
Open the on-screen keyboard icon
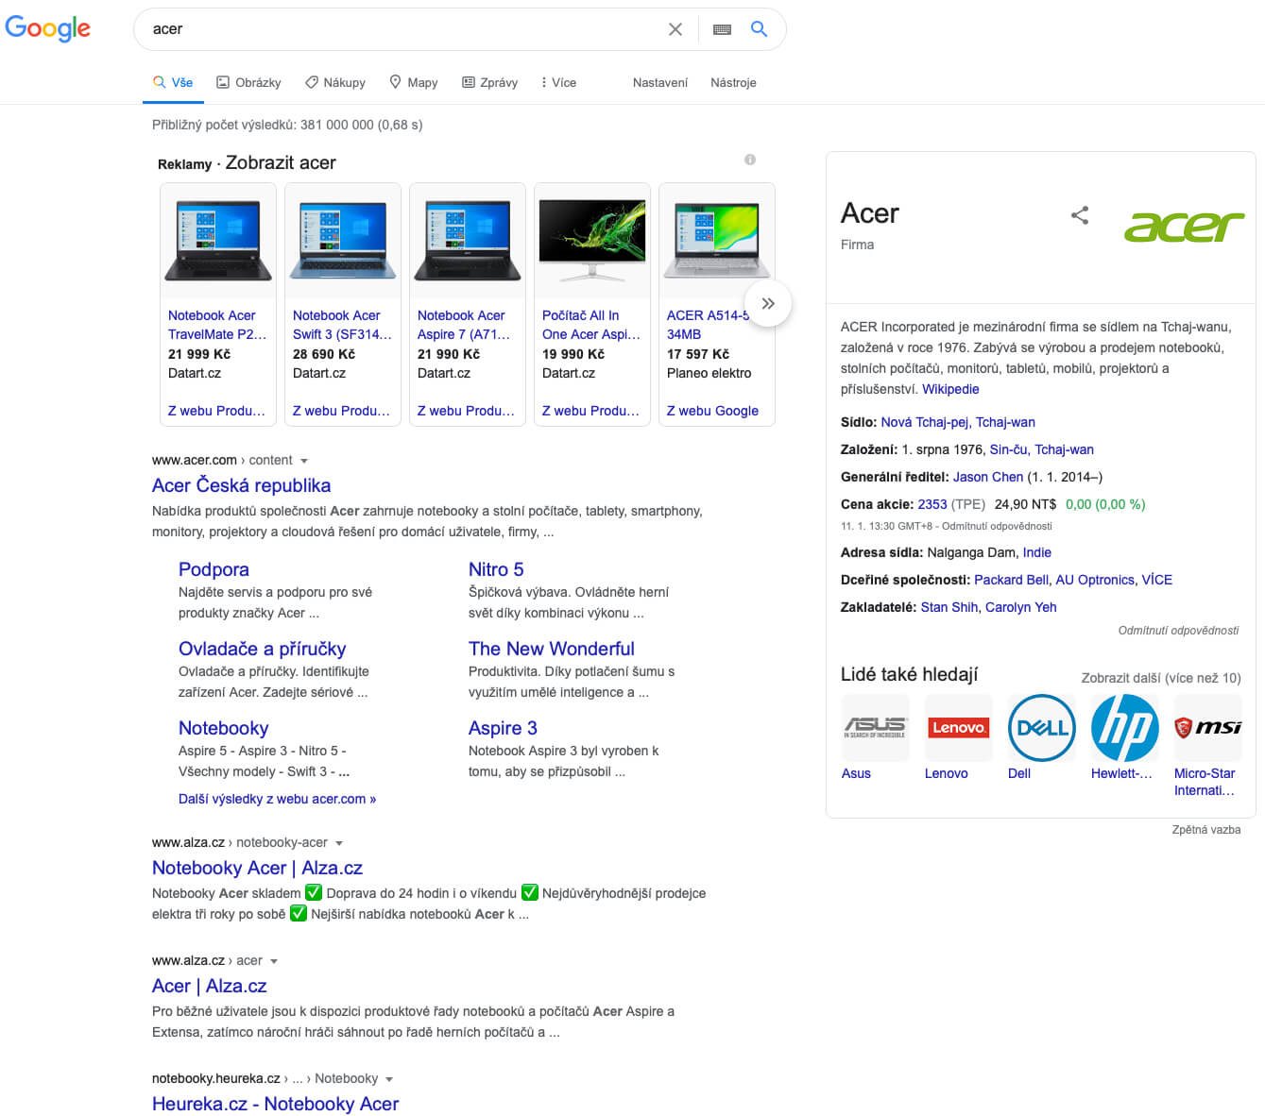722,29
